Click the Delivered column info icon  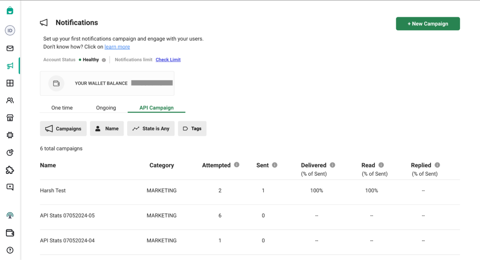332,165
